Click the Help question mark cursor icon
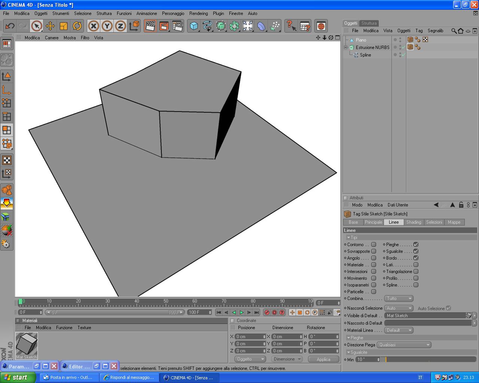 291,26
